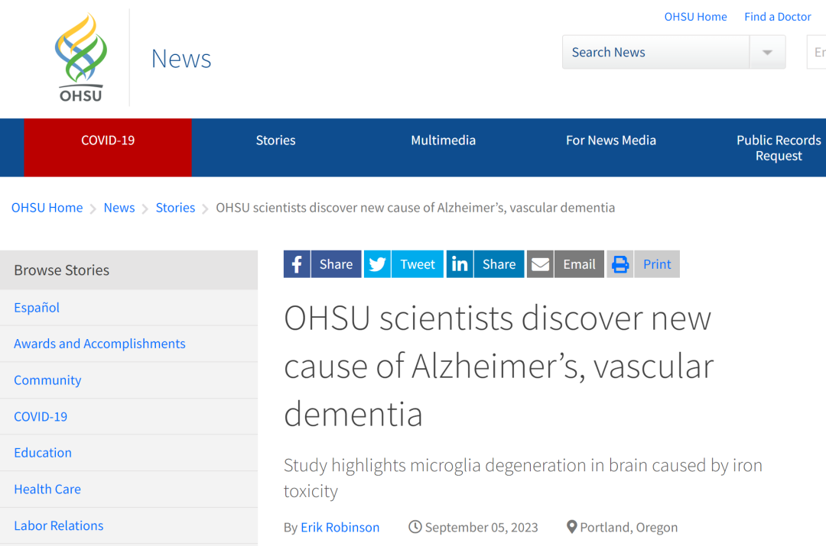
Task: Click the Email button label
Action: coord(579,264)
